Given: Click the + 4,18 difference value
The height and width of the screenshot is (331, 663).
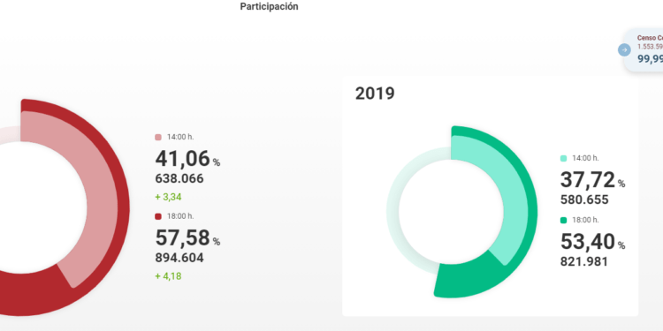Looking at the screenshot, I should [x=168, y=276].
